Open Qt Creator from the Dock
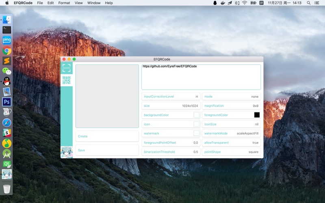The image size is (325, 203). point(6,164)
